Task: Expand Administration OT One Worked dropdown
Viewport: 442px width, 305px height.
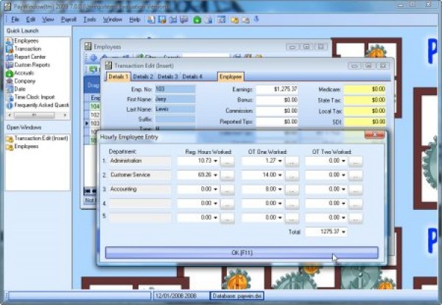Action: pyautogui.click(x=280, y=161)
